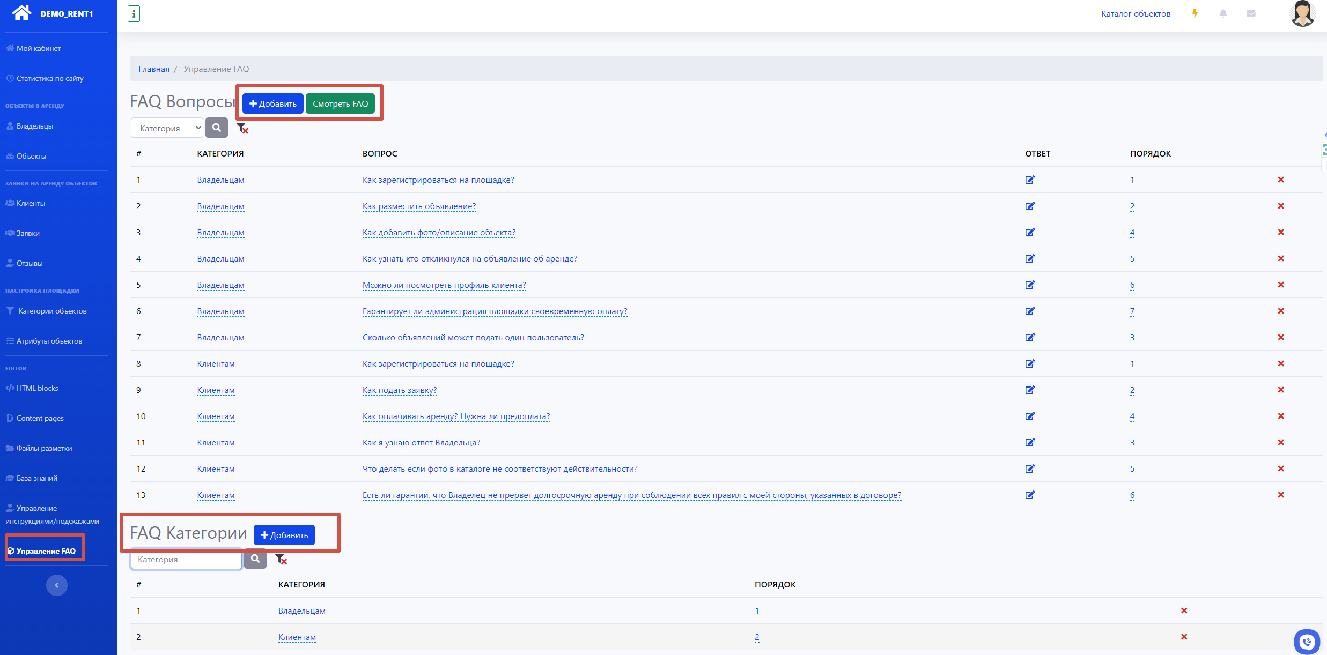Go to HTML blocks in the sidebar
Image resolution: width=1327 pixels, height=655 pixels.
coord(37,388)
